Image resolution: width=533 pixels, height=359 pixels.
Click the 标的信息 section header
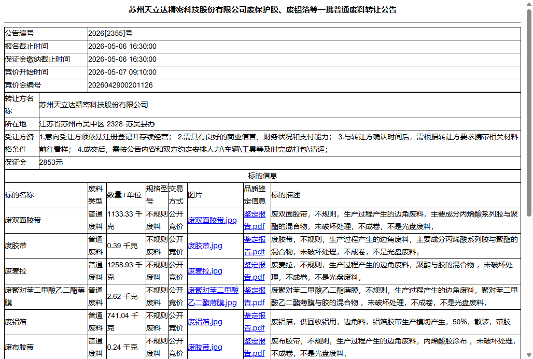point(262,176)
